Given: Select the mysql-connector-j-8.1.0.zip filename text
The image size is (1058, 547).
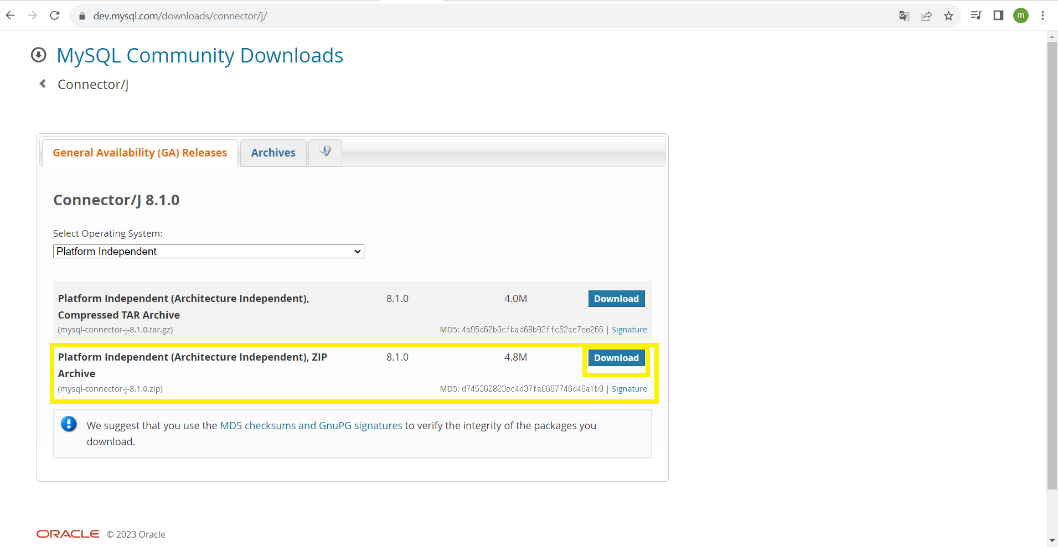Looking at the screenshot, I should (110, 389).
